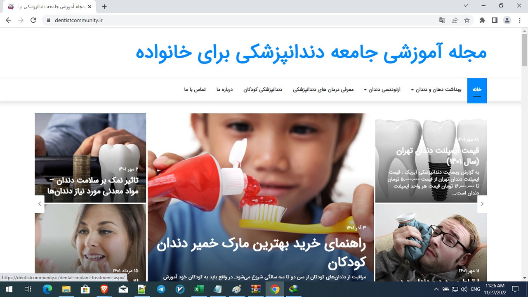Click the tab search chevron
Image resolution: width=528 pixels, height=297 pixels.
pyautogui.click(x=466, y=6)
